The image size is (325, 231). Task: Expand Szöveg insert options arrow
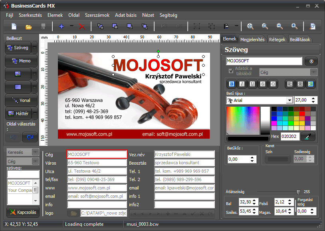[x=35, y=48]
